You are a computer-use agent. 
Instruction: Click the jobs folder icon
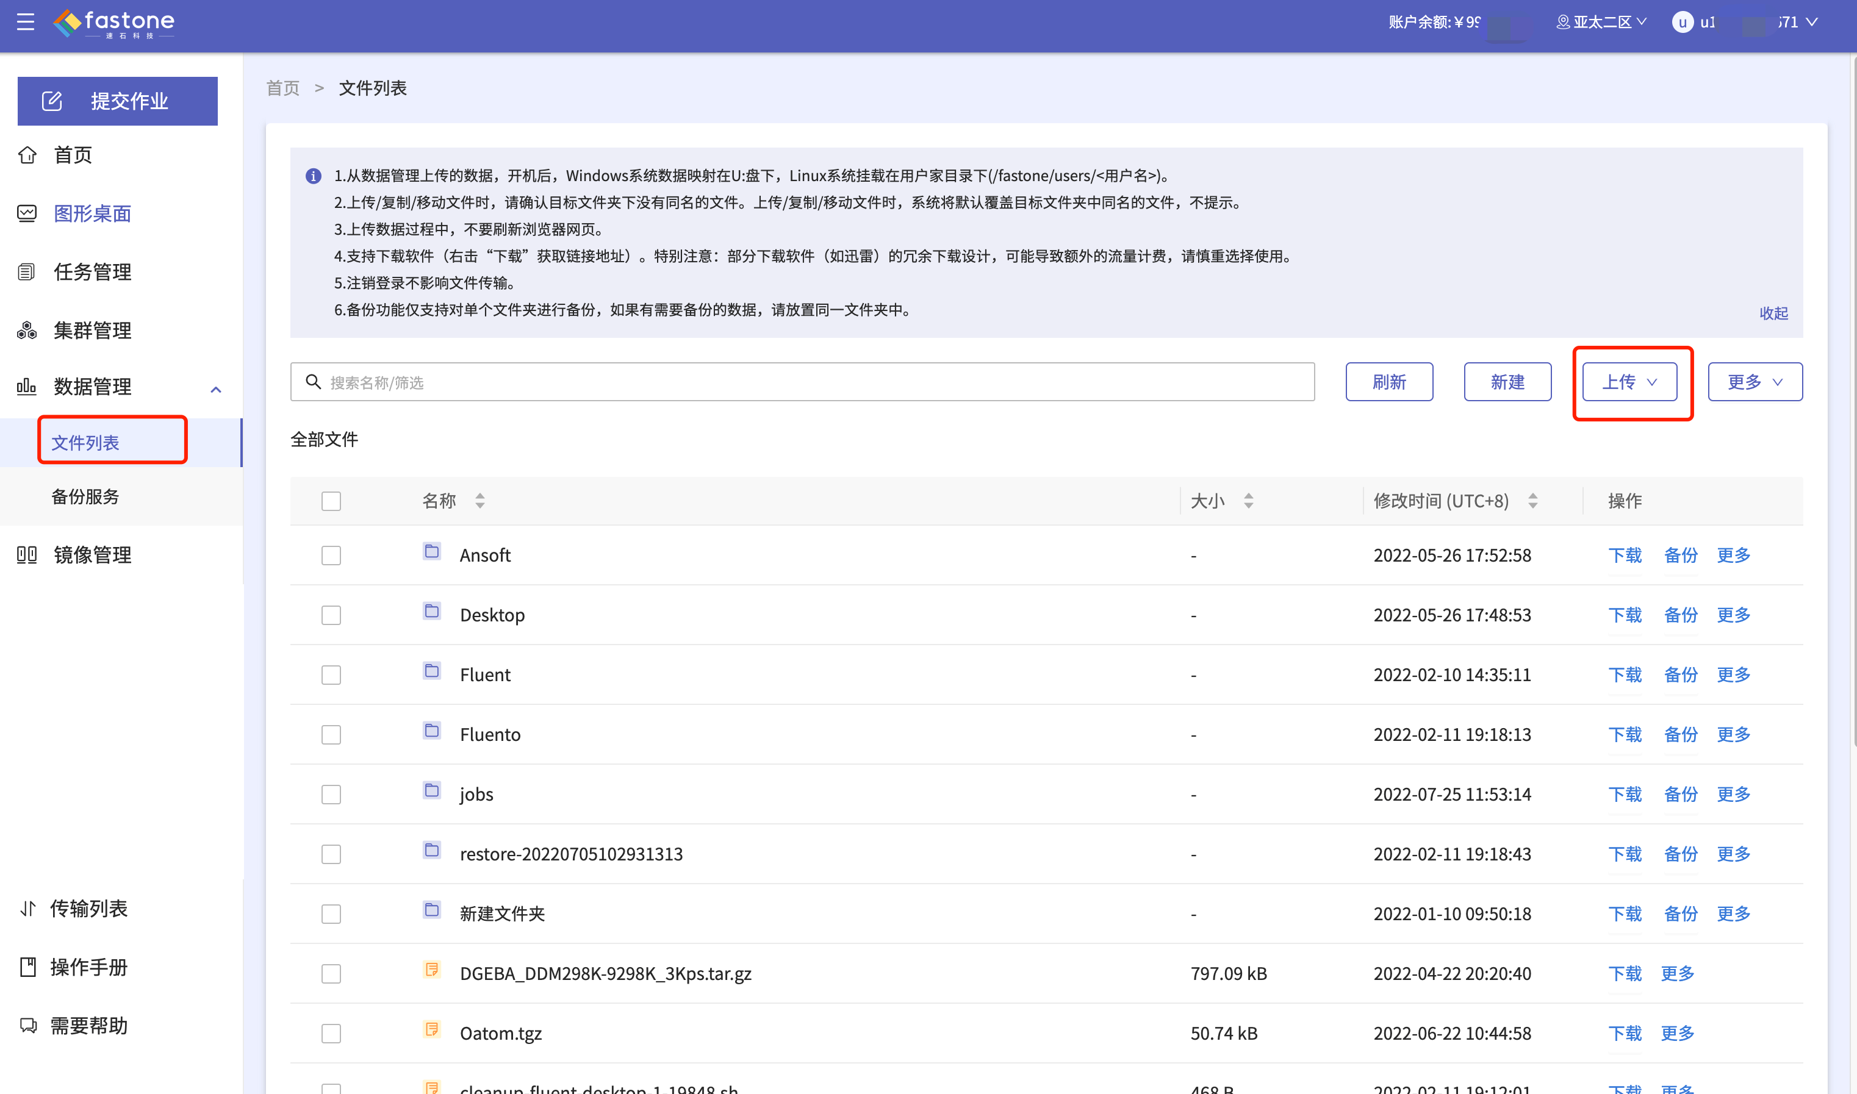432,790
